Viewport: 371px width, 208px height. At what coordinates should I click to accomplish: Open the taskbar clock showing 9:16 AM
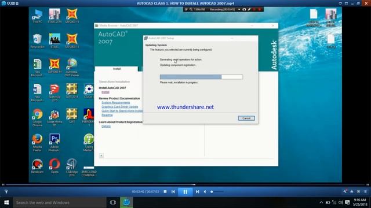click(x=359, y=202)
